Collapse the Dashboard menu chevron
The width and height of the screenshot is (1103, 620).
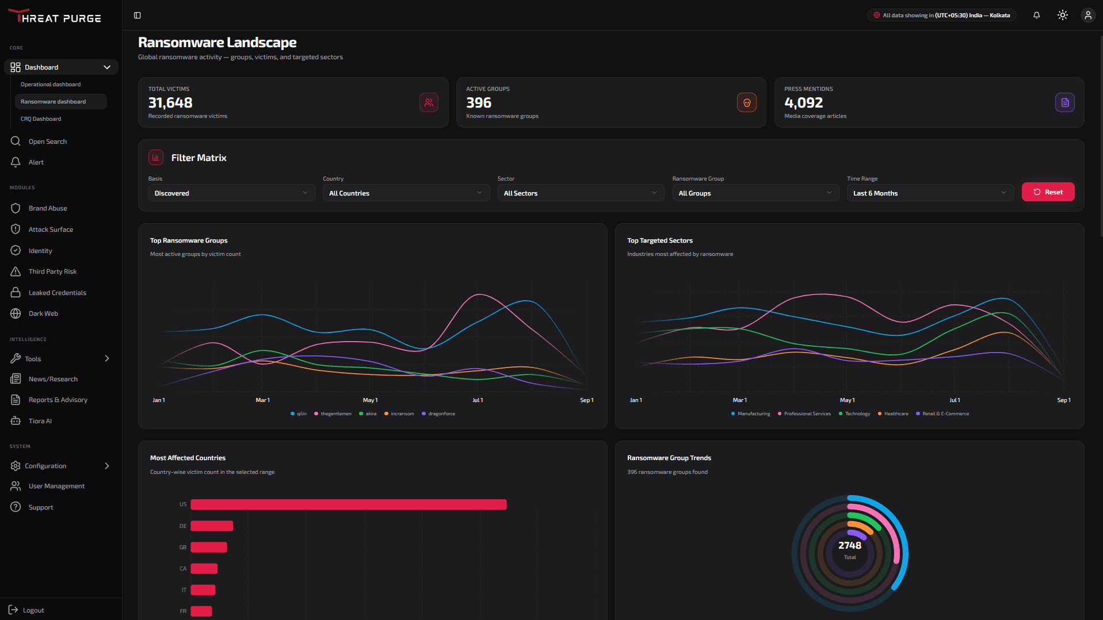point(107,67)
